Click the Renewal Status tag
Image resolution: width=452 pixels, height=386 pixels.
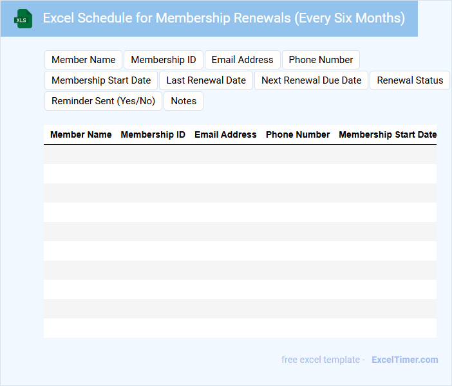(x=410, y=80)
